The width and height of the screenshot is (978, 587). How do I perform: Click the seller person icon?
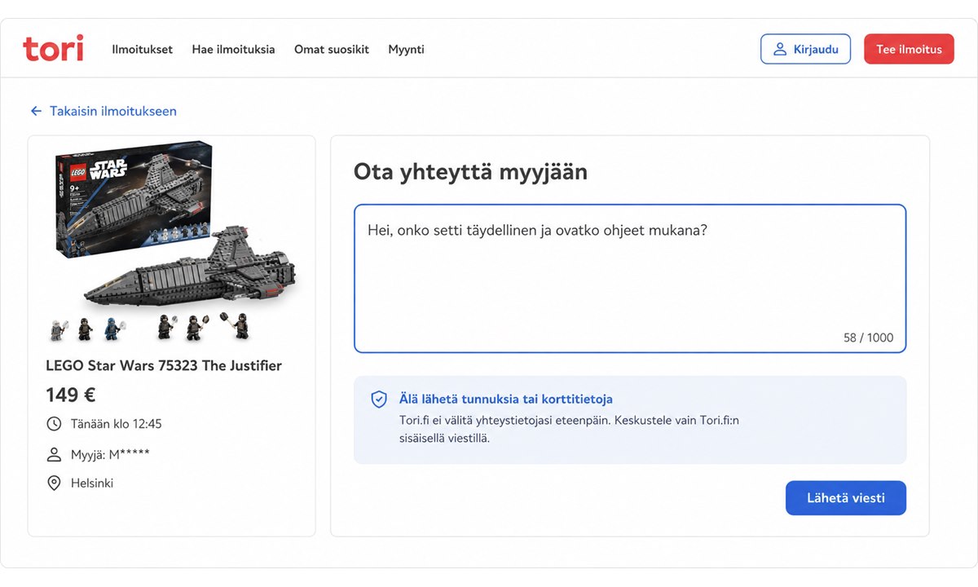click(54, 454)
